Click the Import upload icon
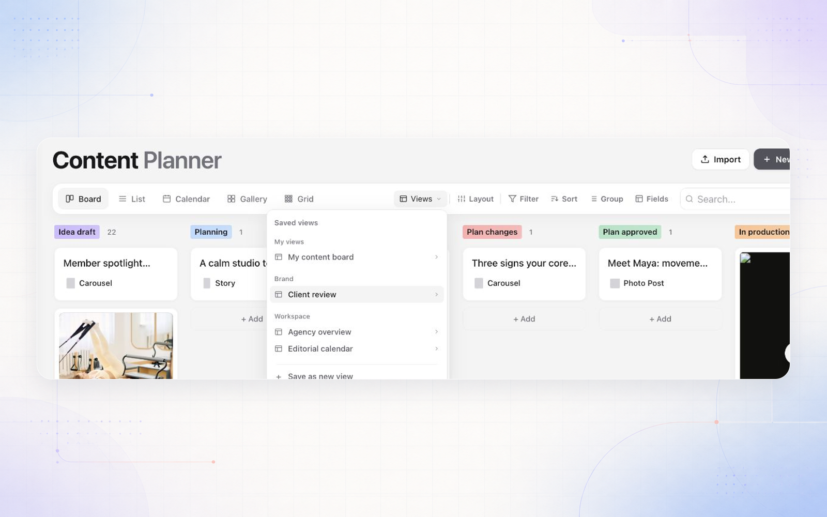Image resolution: width=827 pixels, height=517 pixels. click(x=705, y=159)
